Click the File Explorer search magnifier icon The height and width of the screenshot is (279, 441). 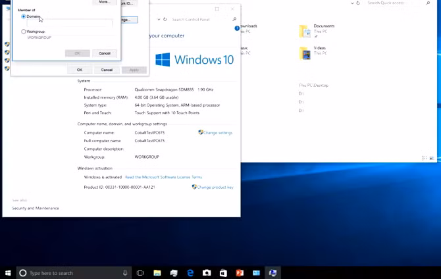pos(428,3)
